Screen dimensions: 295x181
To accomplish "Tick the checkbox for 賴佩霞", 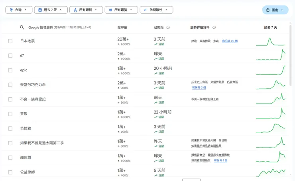I will [x=10, y=157].
